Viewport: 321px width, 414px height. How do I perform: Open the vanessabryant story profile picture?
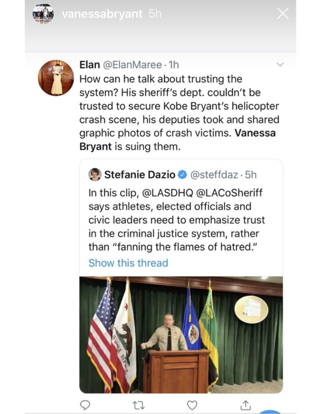click(43, 14)
